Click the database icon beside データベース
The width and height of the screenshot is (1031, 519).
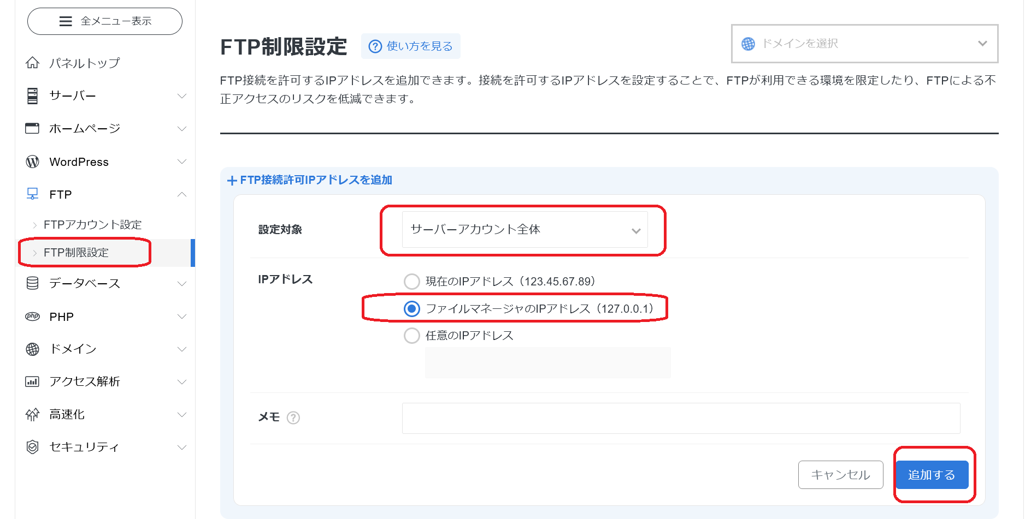pyautogui.click(x=33, y=283)
